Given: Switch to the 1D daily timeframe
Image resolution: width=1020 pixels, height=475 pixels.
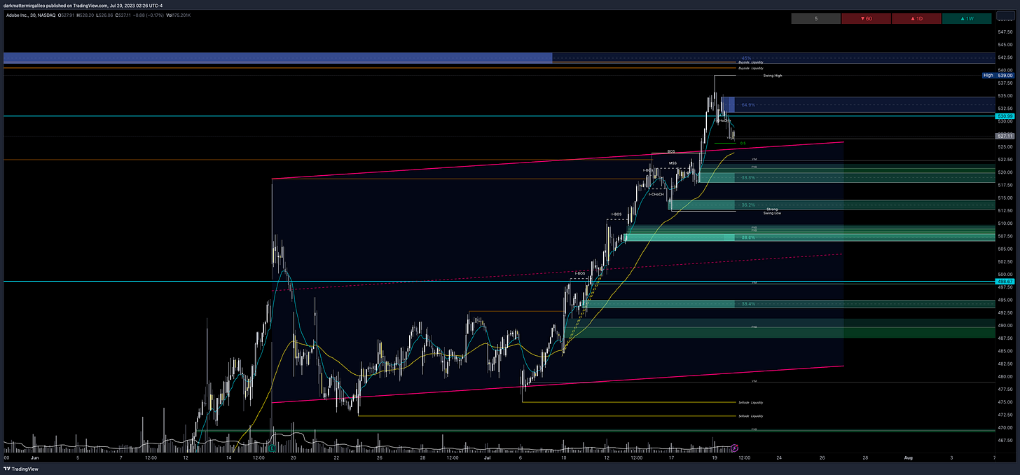Looking at the screenshot, I should pos(917,18).
